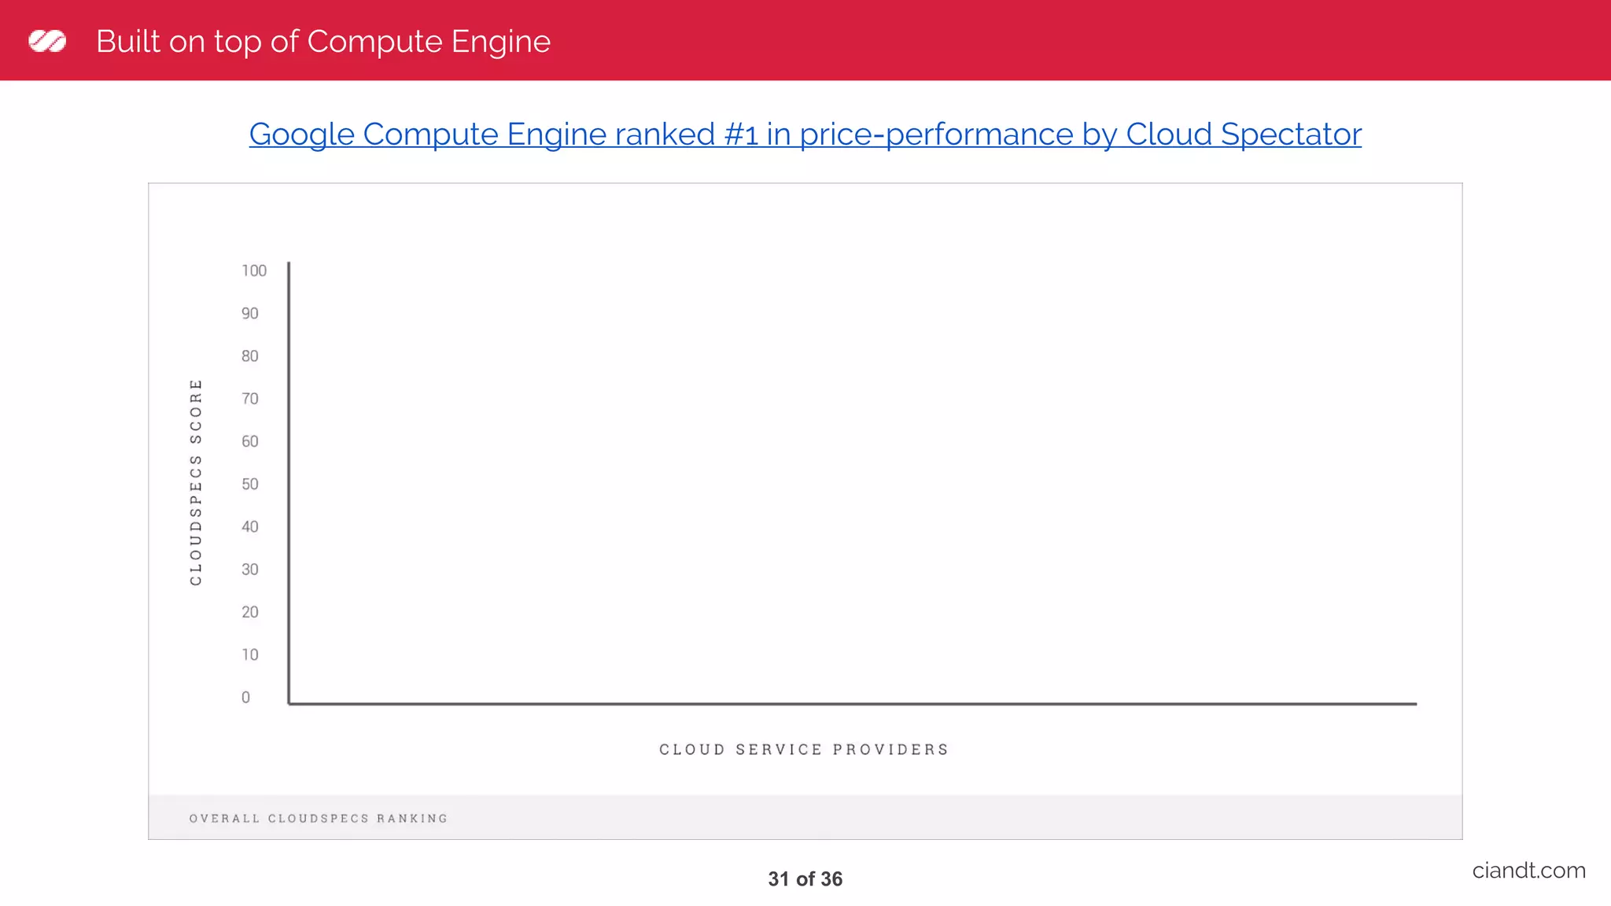Select the 80 tick label on the axis
Screen dimensions: 1611x906
coord(250,356)
